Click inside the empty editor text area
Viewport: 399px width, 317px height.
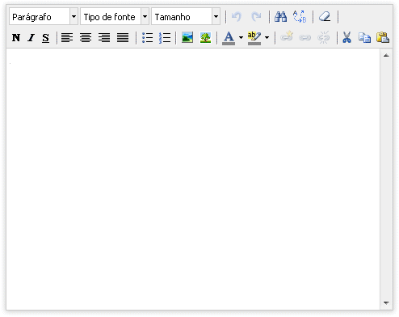pyautogui.click(x=193, y=180)
